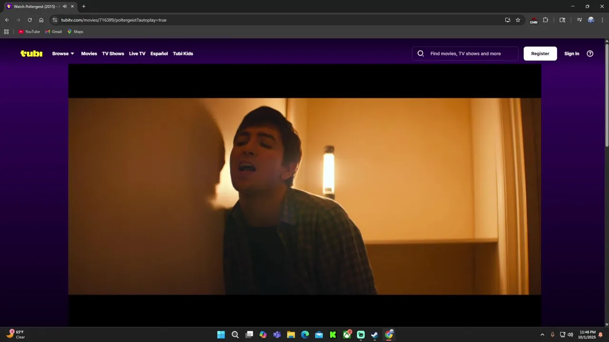
Task: Open the Tubi help question mark icon
Action: click(x=590, y=54)
